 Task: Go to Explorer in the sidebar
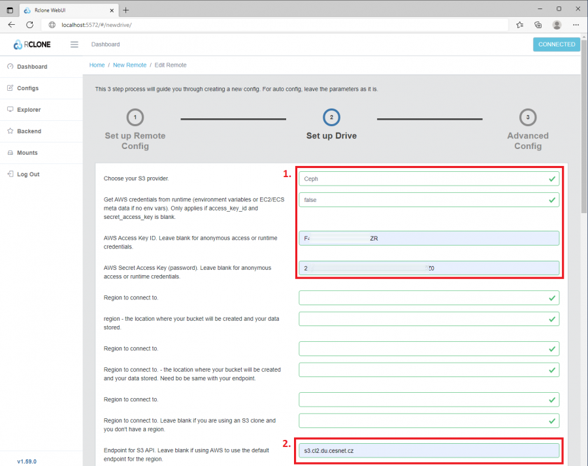pyautogui.click(x=29, y=110)
